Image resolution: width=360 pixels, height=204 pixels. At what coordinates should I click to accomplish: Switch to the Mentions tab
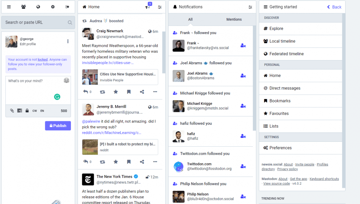click(x=234, y=19)
